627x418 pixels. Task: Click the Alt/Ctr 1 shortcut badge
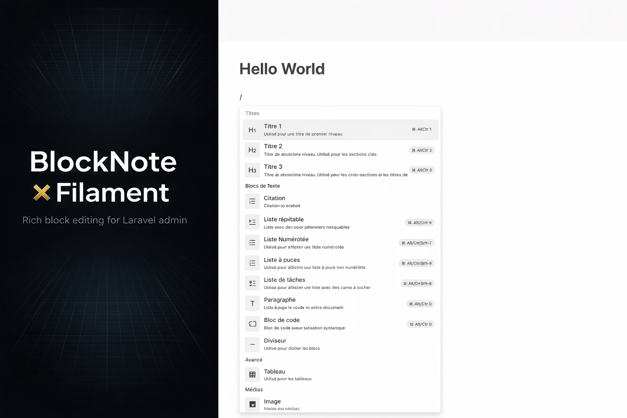(x=422, y=129)
